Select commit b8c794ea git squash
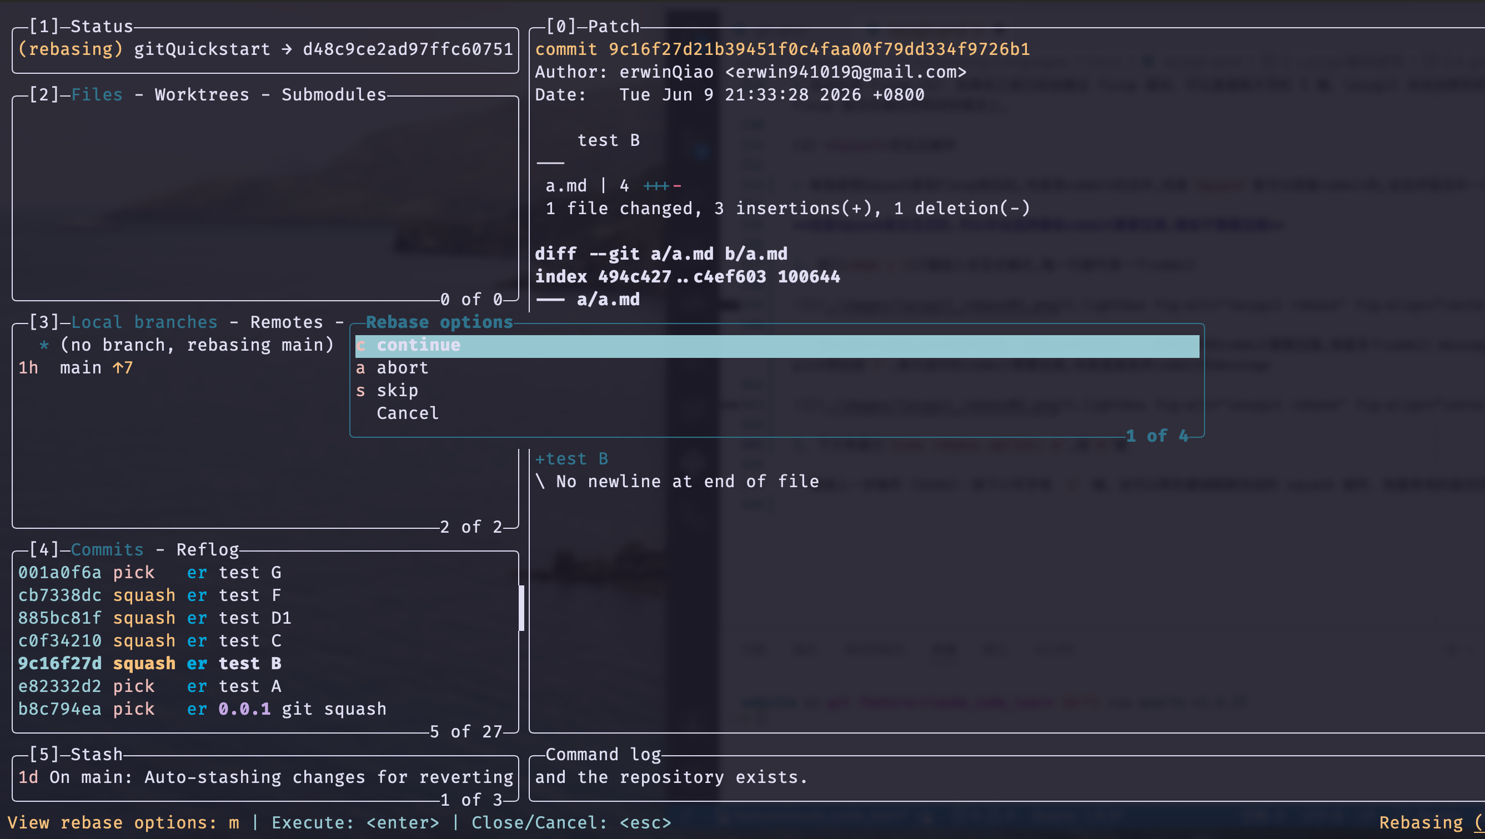The image size is (1485, 839). (x=267, y=709)
